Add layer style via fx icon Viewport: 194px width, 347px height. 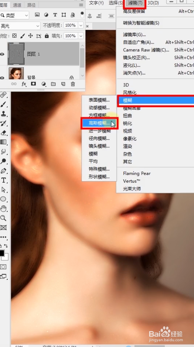(24, 84)
